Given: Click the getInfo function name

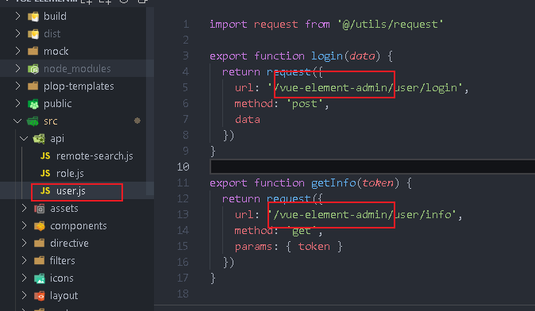Looking at the screenshot, I should tap(333, 183).
